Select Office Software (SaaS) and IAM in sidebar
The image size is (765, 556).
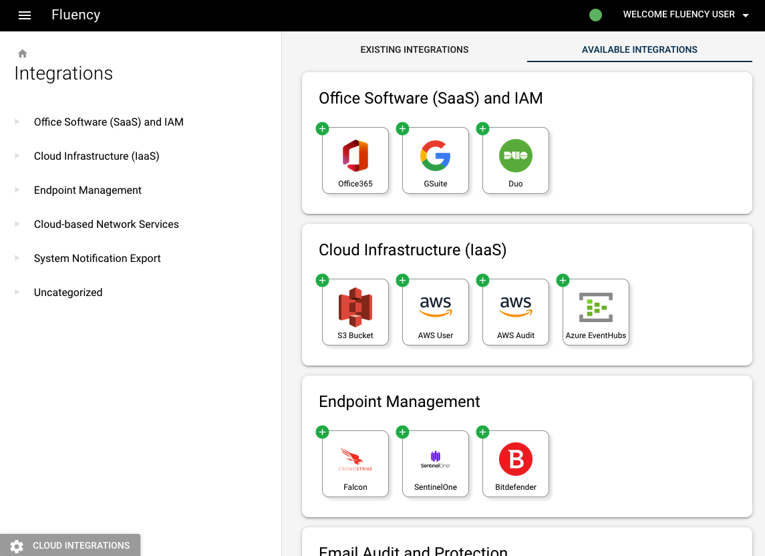(x=109, y=122)
